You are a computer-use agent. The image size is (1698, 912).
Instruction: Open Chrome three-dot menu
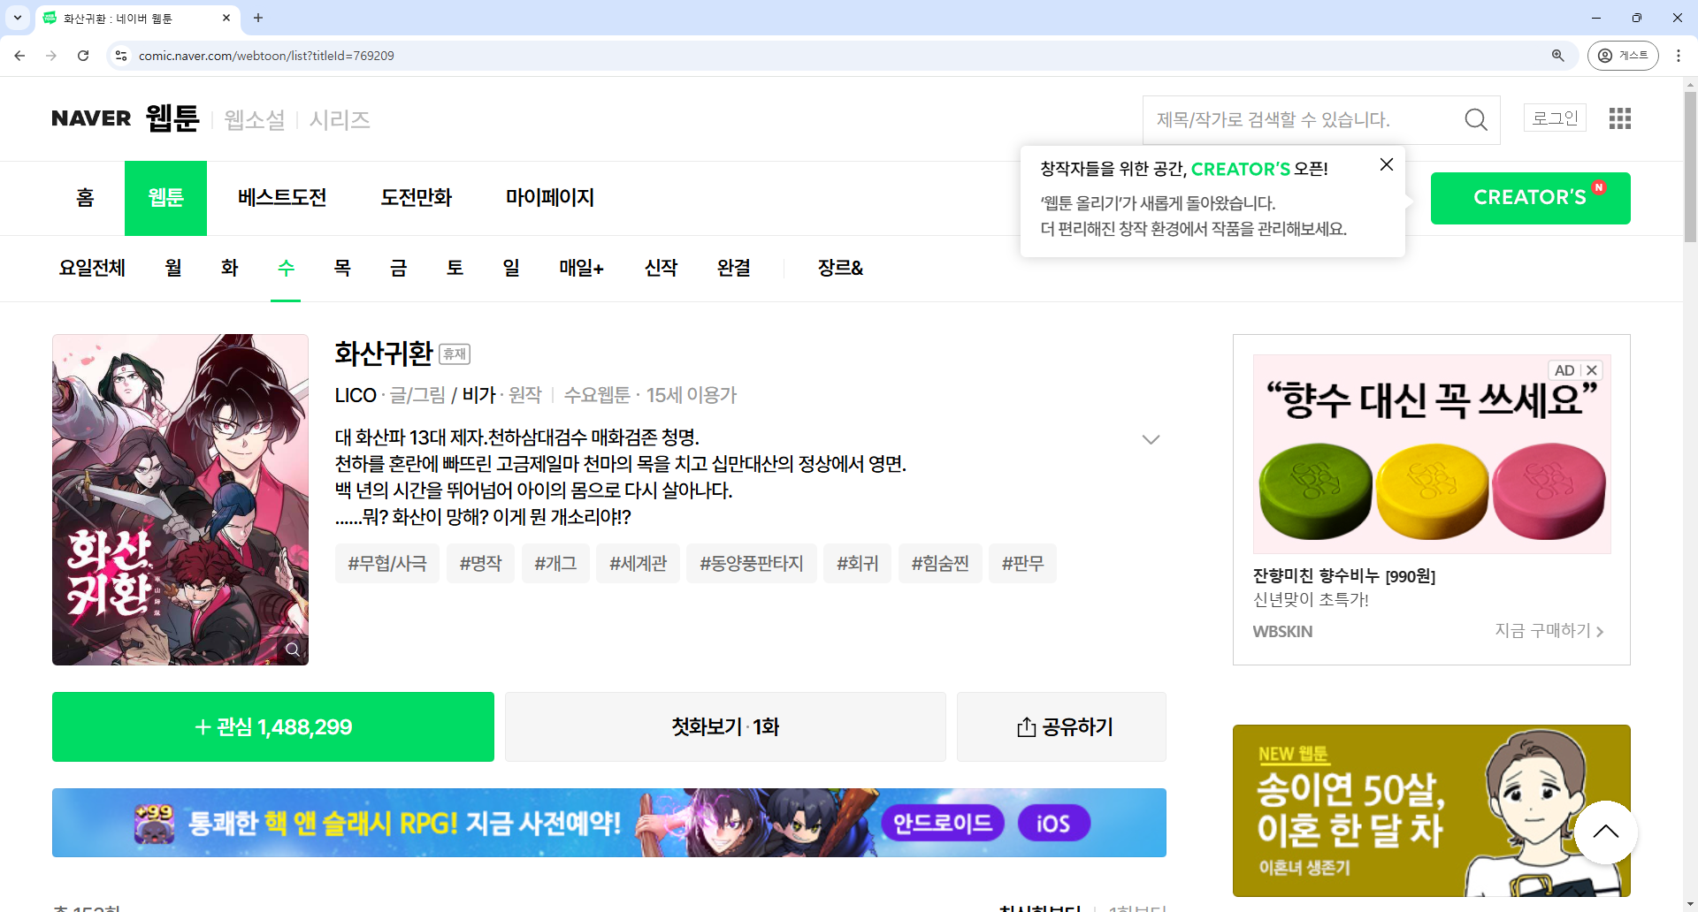[1679, 56]
